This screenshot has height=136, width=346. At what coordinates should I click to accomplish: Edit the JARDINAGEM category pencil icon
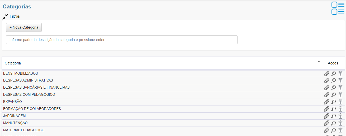coord(327,116)
